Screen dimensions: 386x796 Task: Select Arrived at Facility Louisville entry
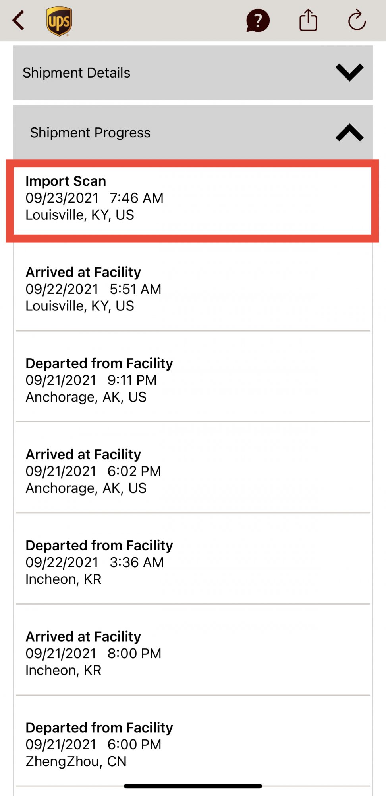click(x=193, y=289)
